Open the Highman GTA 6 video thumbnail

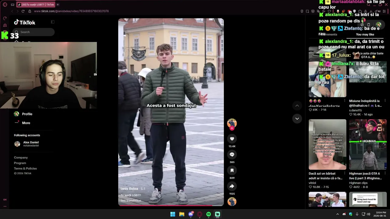[368, 144]
